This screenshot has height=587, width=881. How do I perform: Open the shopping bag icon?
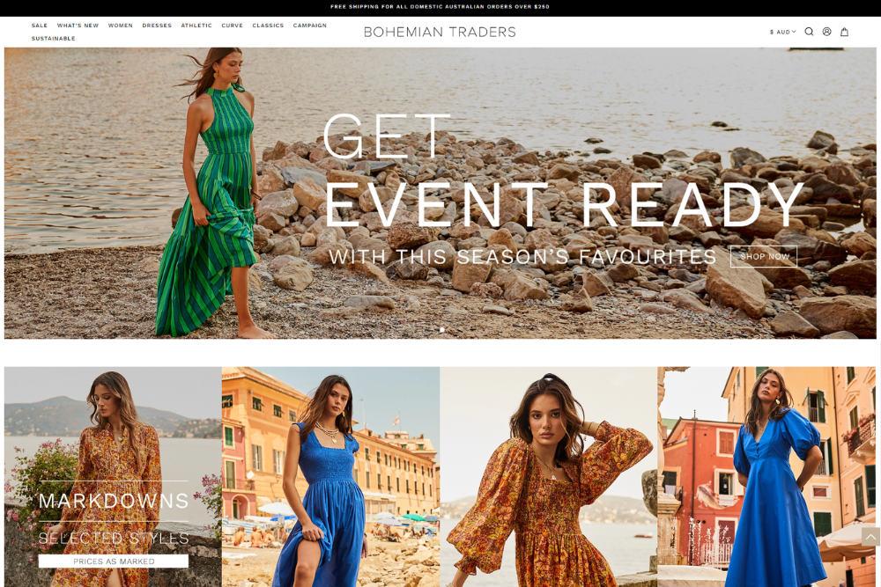pos(844,32)
